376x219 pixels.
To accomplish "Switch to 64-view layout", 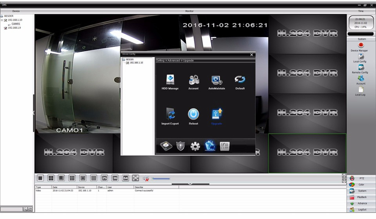I will tap(126, 178).
